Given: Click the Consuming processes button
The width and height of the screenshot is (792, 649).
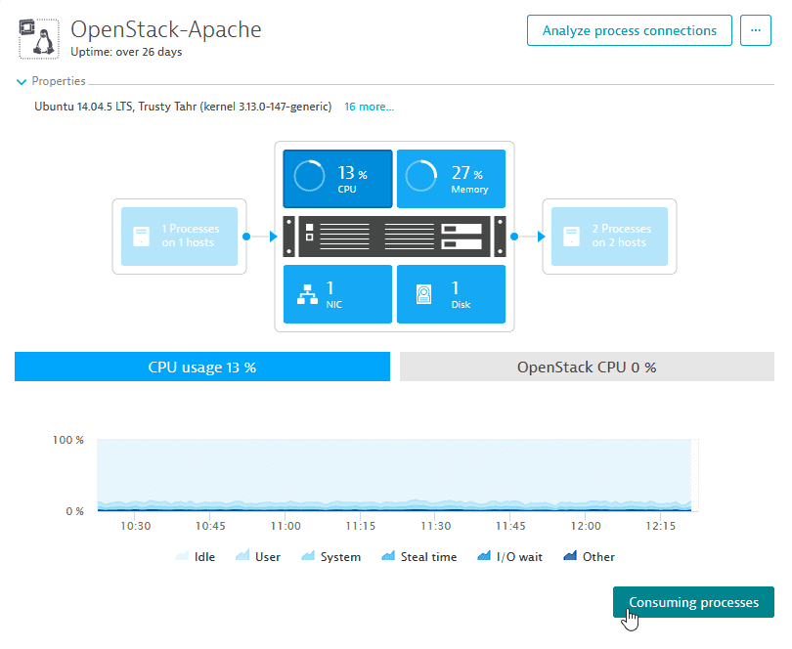Looking at the screenshot, I should click(x=693, y=602).
